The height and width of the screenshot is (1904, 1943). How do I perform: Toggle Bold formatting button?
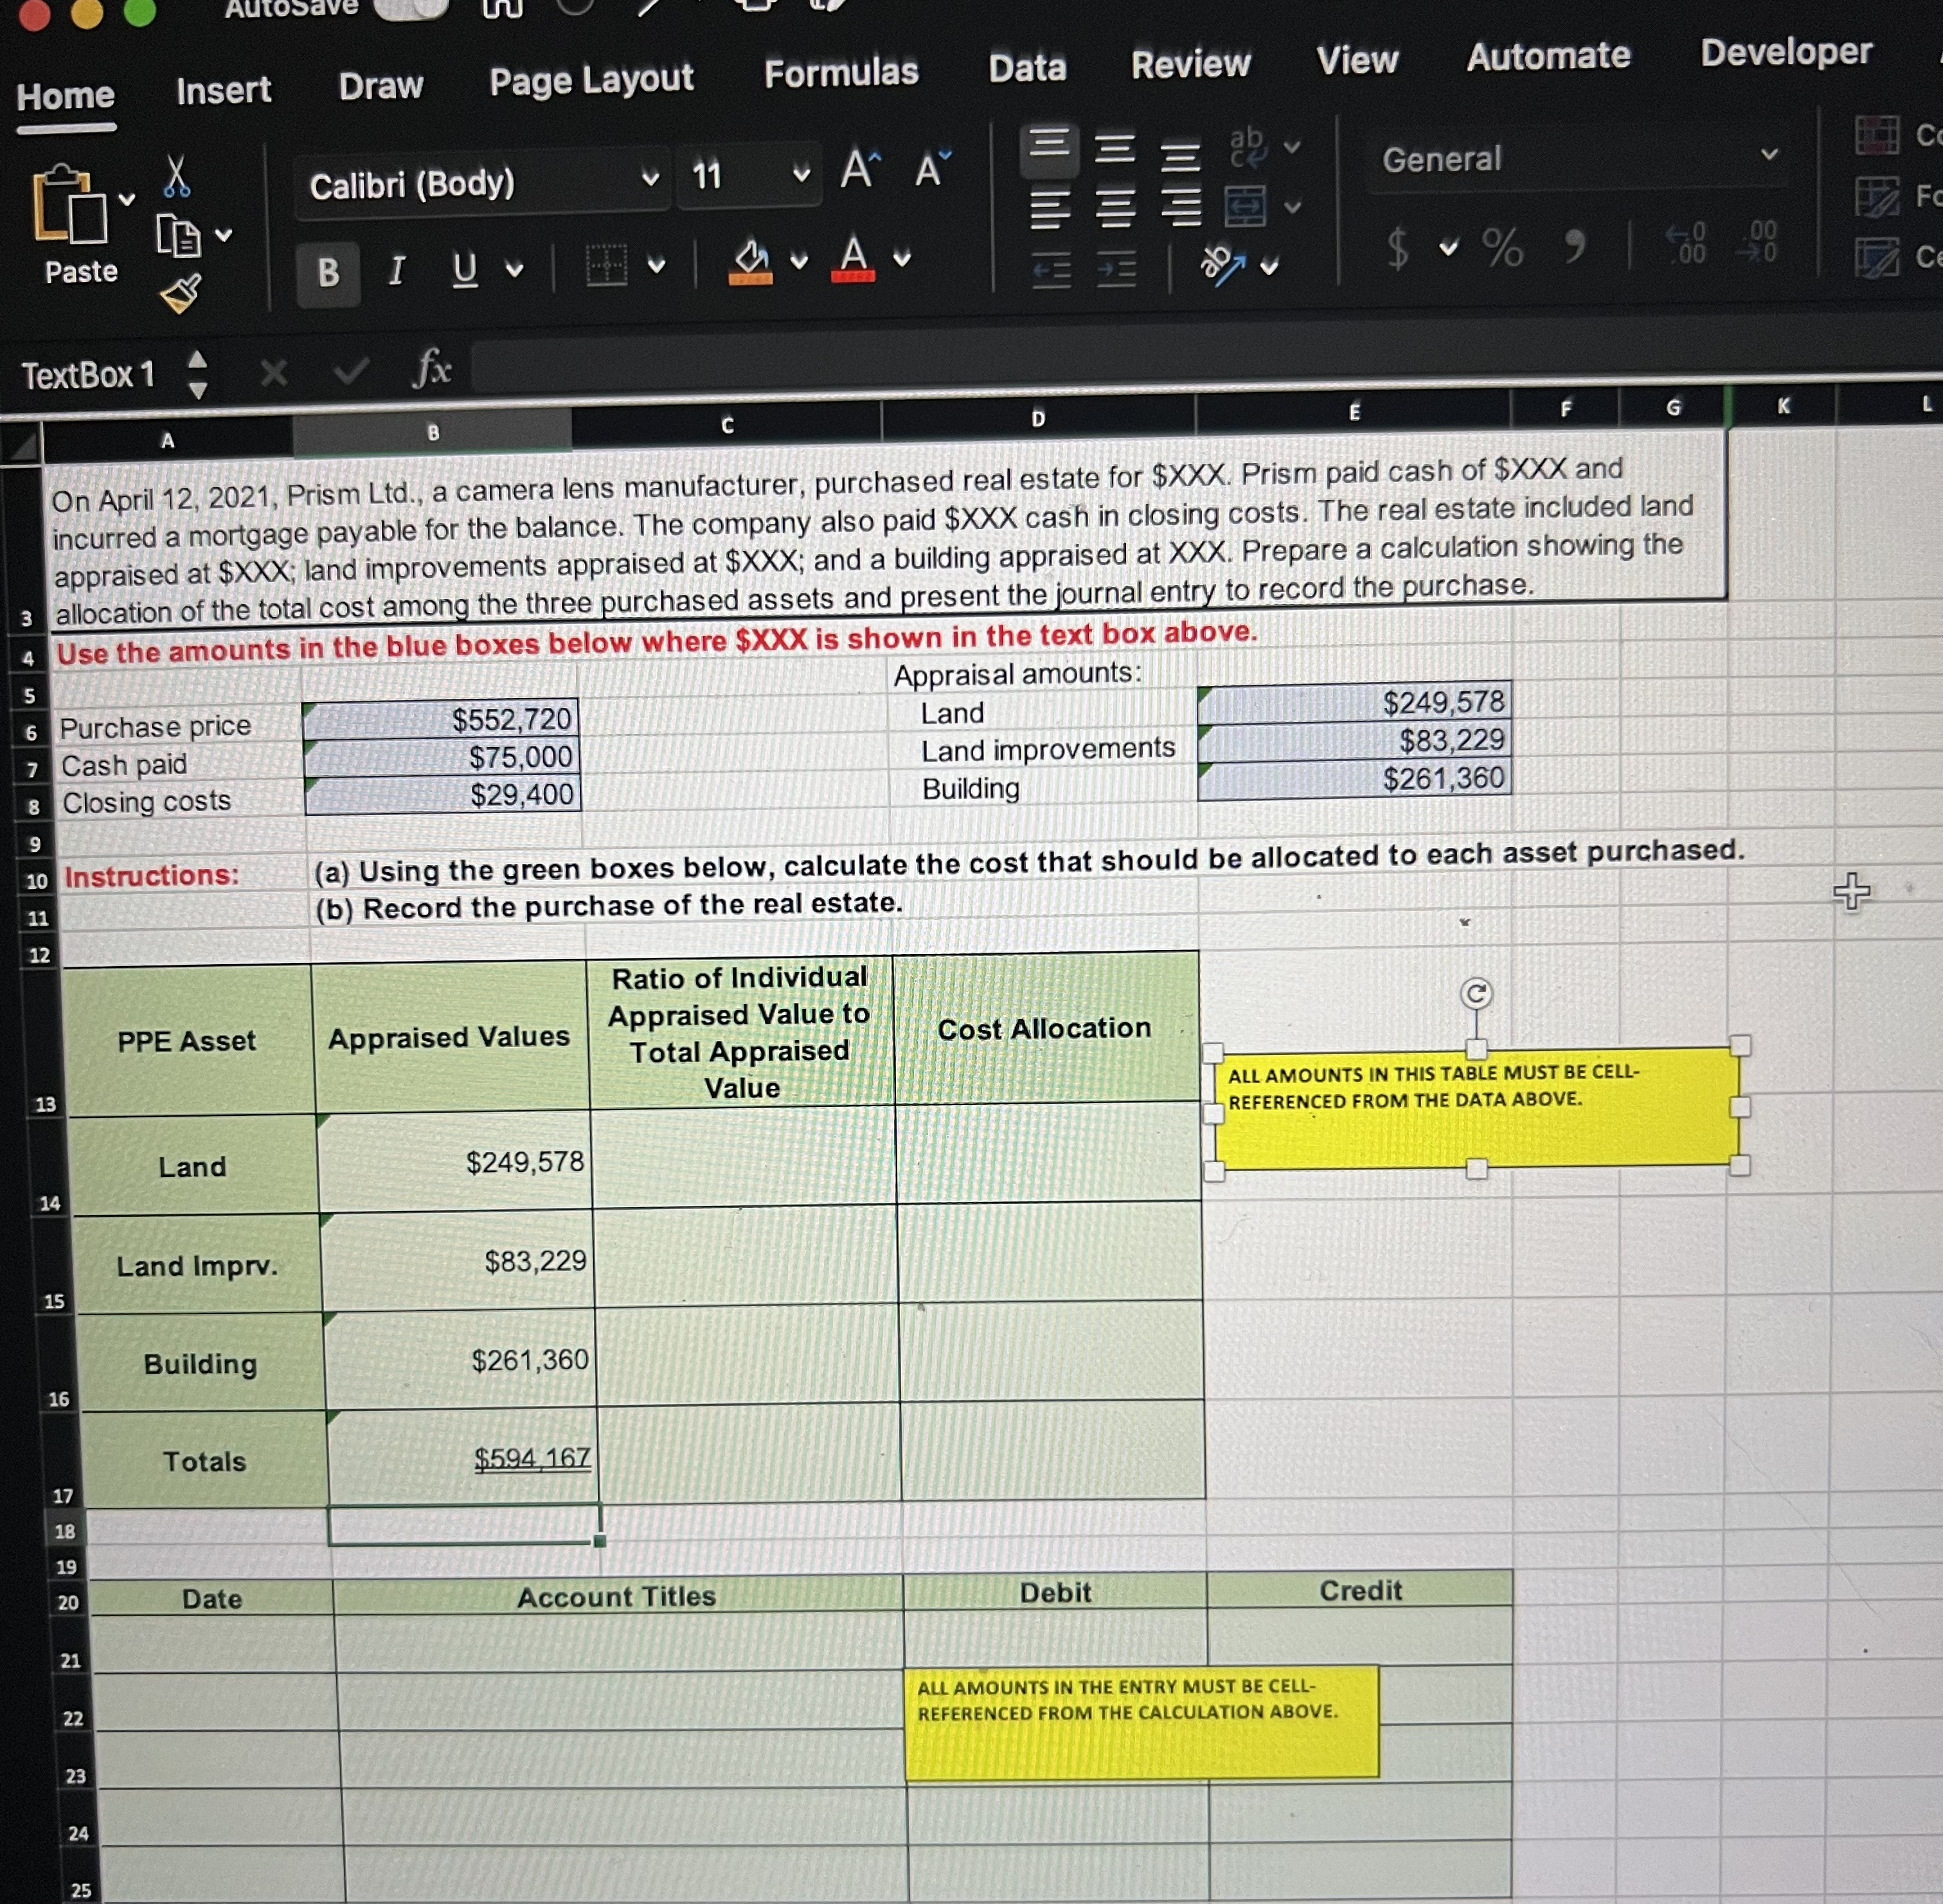[x=328, y=272]
